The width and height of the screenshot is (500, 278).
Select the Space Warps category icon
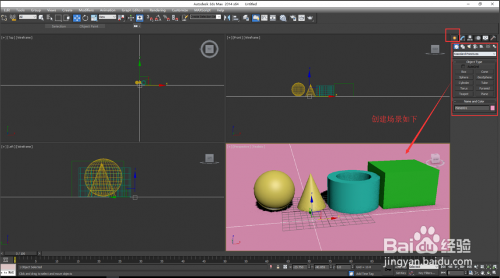point(488,46)
